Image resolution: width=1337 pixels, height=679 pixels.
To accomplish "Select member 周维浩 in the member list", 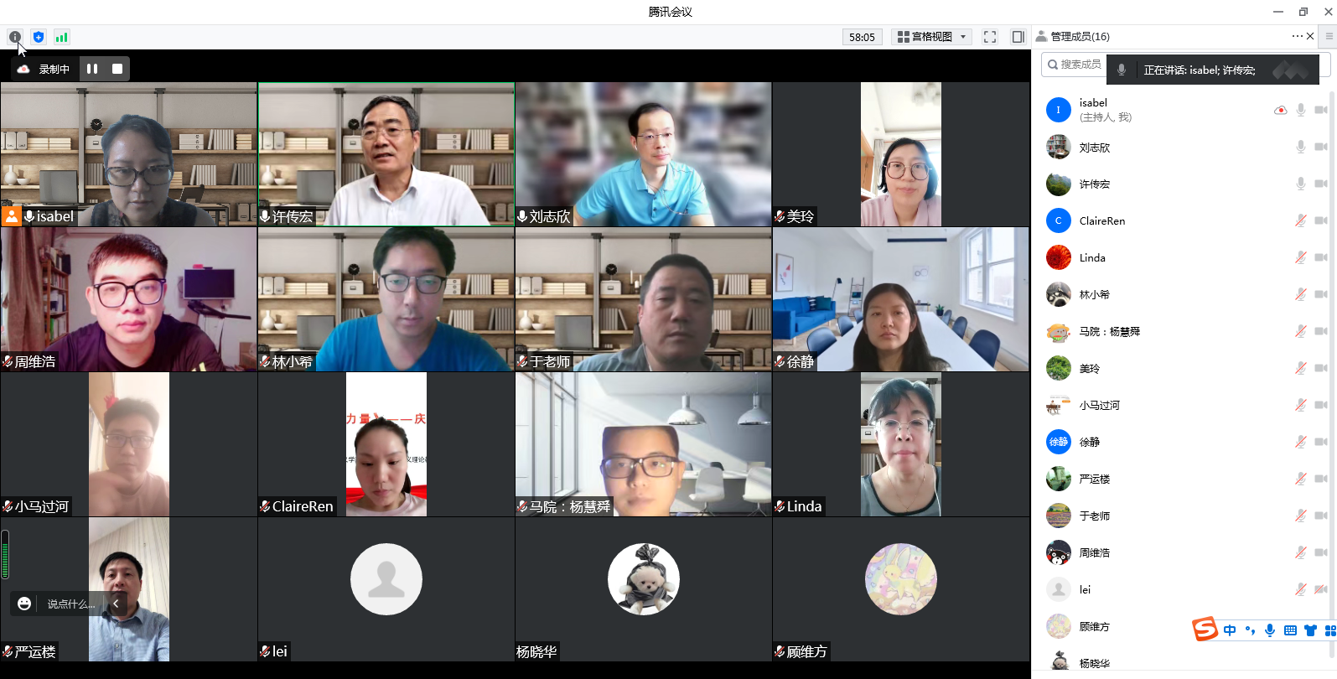I will tap(1094, 552).
